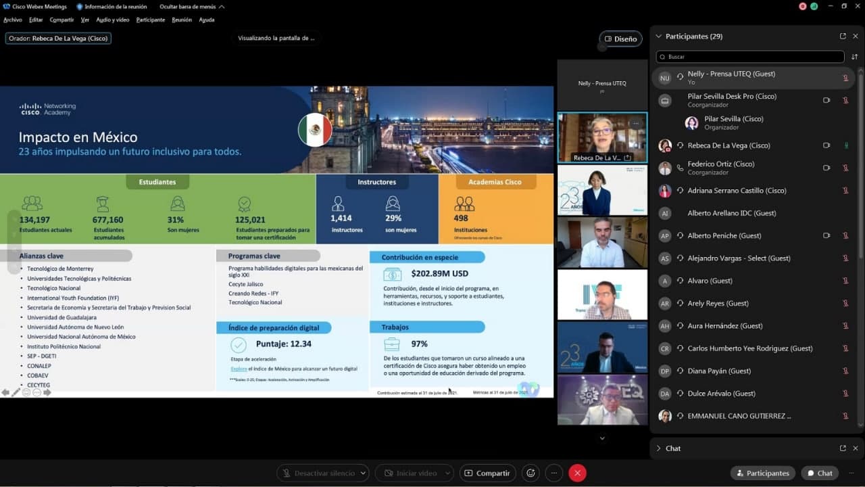
Task: Select Alberto Arellano IDC participant row
Action: [x=753, y=213]
